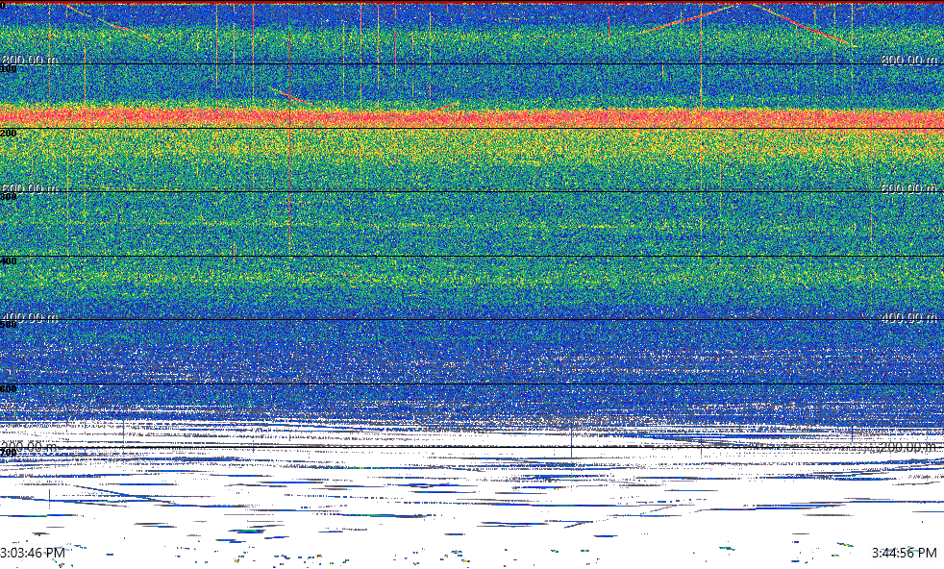Click the right-side 200.00 m range label
Screen dimensions: 944x569
909,447
